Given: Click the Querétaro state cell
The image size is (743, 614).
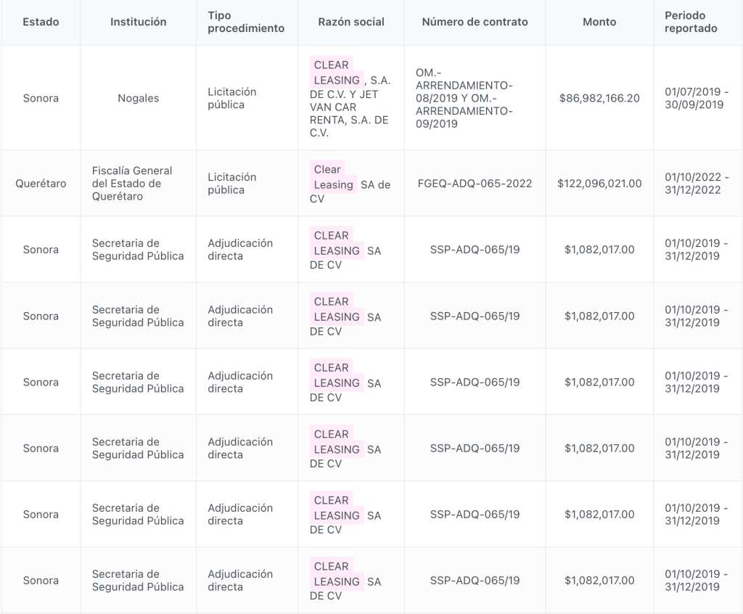Looking at the screenshot, I should (41, 184).
